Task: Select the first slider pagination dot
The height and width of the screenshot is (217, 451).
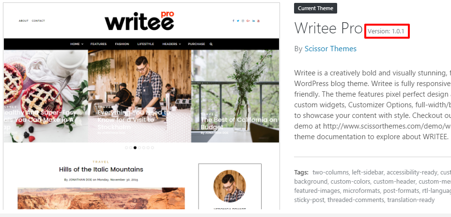Action: 126,147
